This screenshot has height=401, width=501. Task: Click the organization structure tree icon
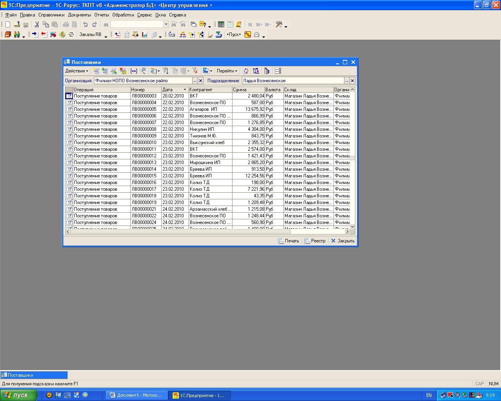[183, 34]
